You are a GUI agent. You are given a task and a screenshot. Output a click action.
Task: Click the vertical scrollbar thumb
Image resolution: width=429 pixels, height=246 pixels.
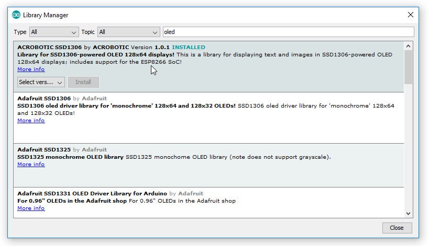click(x=408, y=67)
